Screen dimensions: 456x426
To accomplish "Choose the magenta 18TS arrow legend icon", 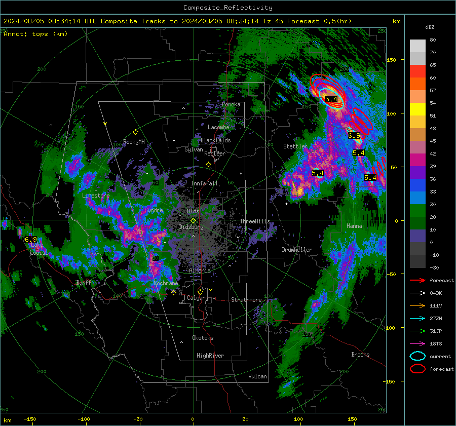I will click(x=417, y=344).
